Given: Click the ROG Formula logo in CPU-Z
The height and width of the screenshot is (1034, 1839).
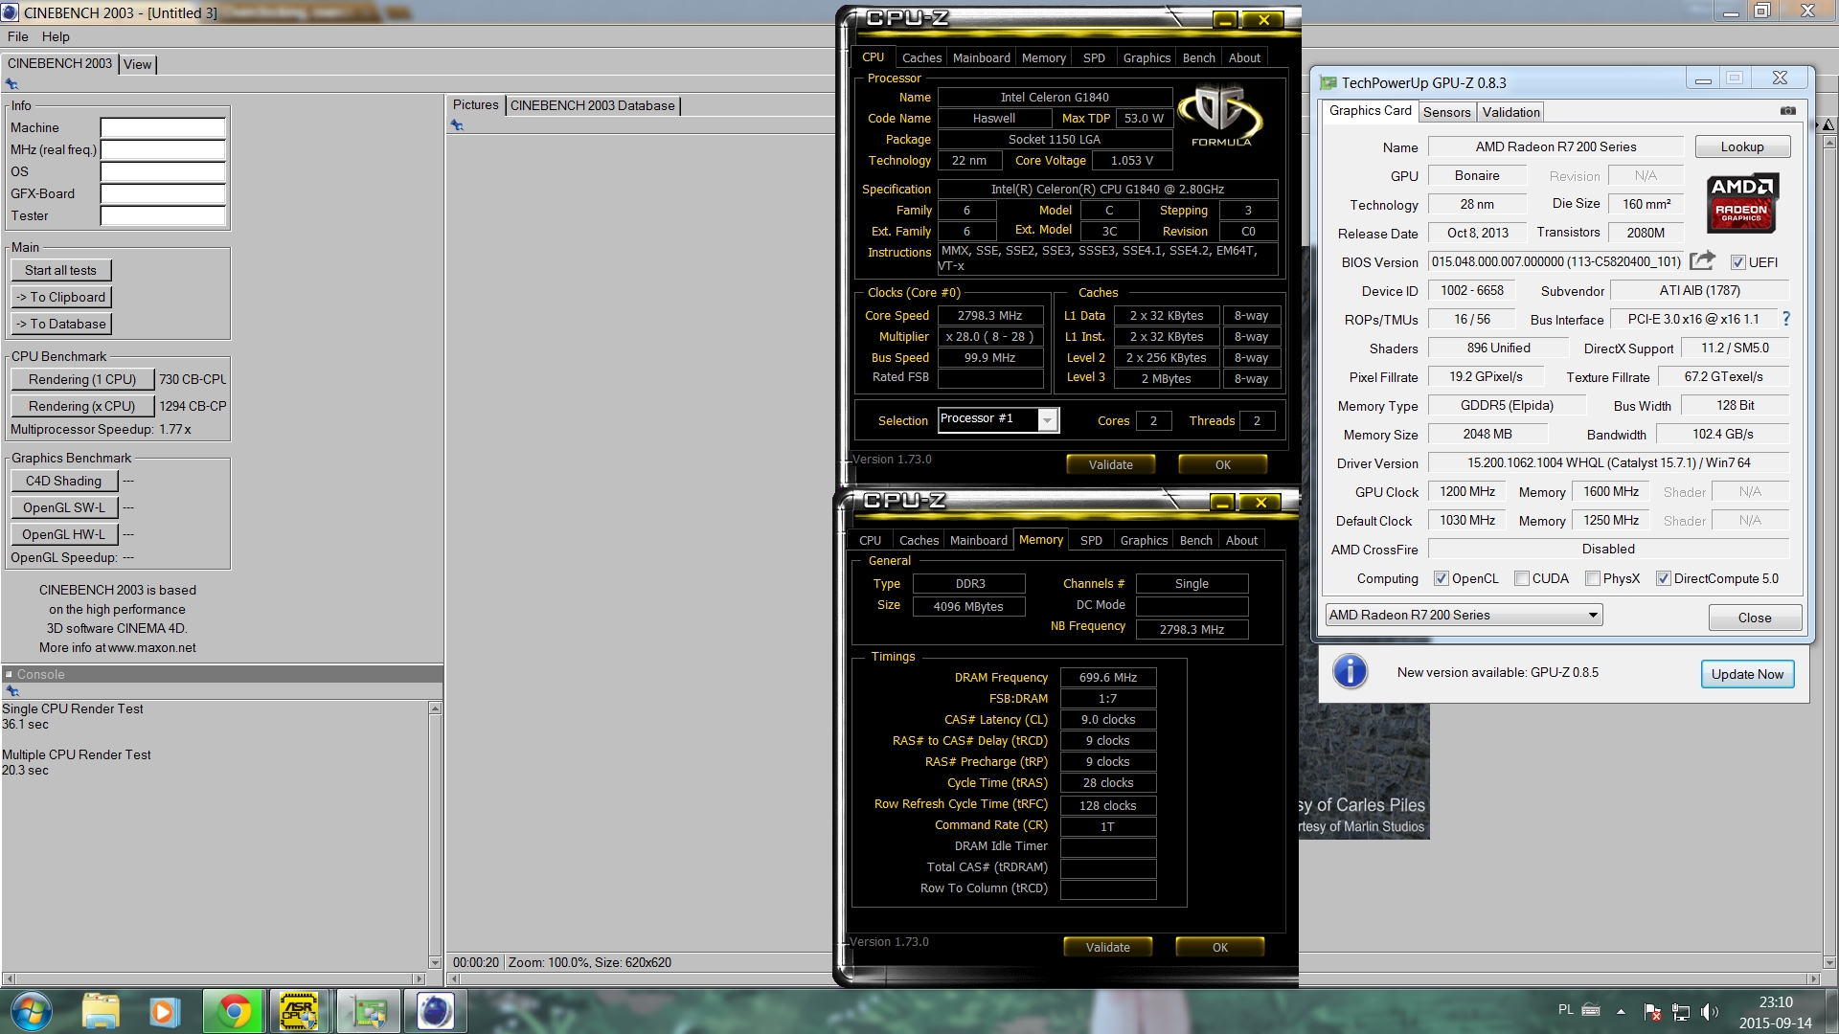Looking at the screenshot, I should [1220, 115].
